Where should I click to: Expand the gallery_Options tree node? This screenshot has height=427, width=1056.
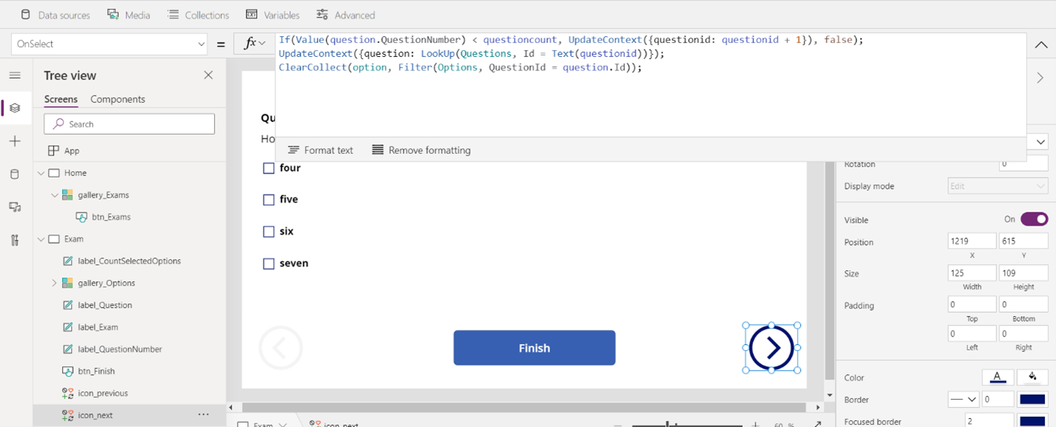click(54, 283)
